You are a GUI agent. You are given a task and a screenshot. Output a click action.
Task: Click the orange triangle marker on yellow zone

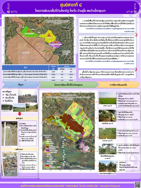coord(49,35)
